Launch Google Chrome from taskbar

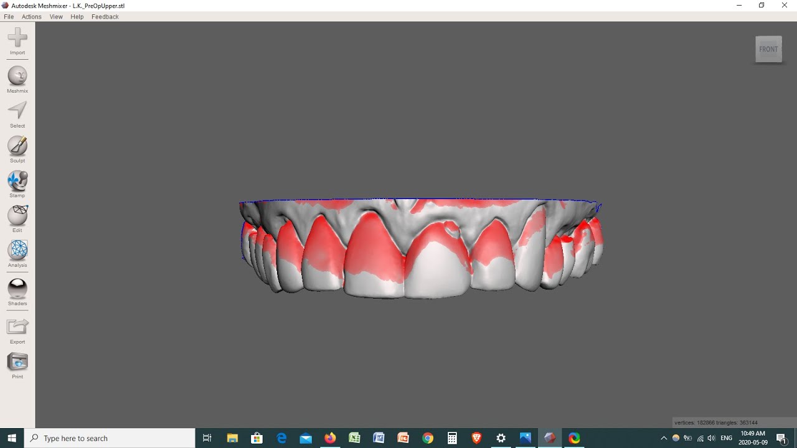coord(428,438)
